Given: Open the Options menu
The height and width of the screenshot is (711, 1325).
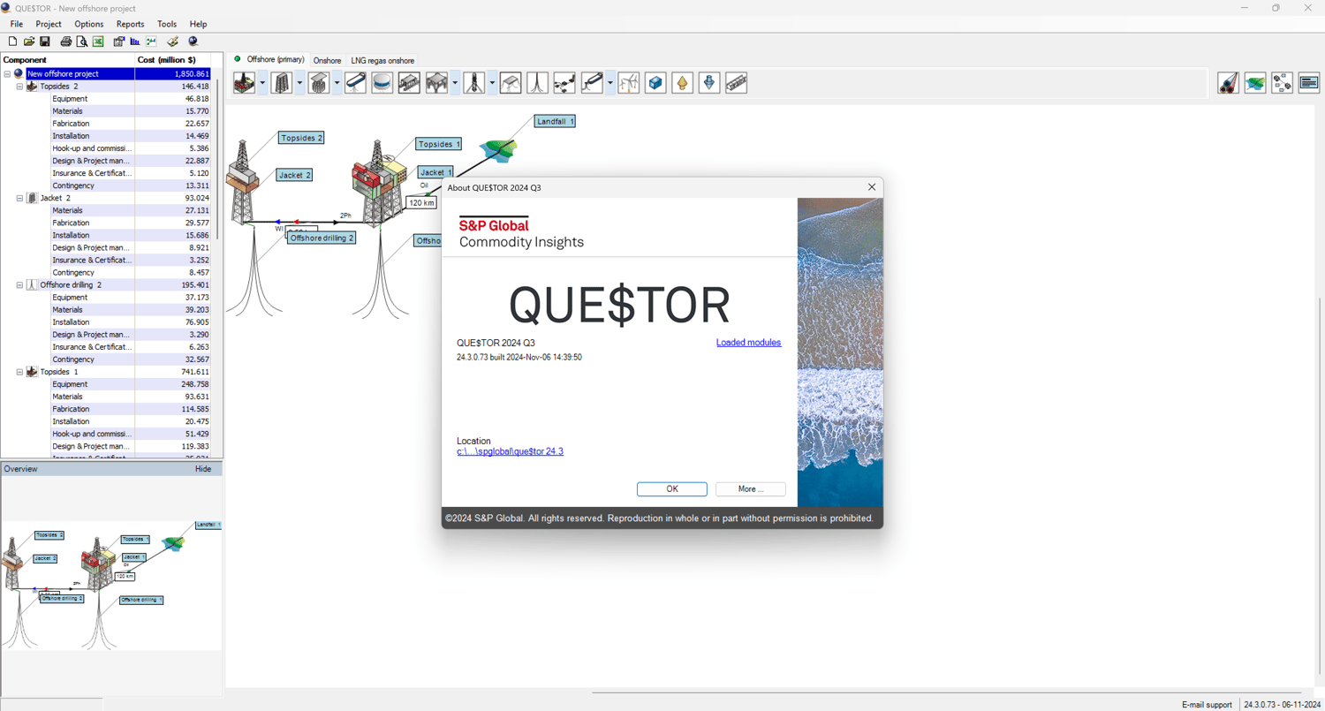Looking at the screenshot, I should (x=89, y=24).
